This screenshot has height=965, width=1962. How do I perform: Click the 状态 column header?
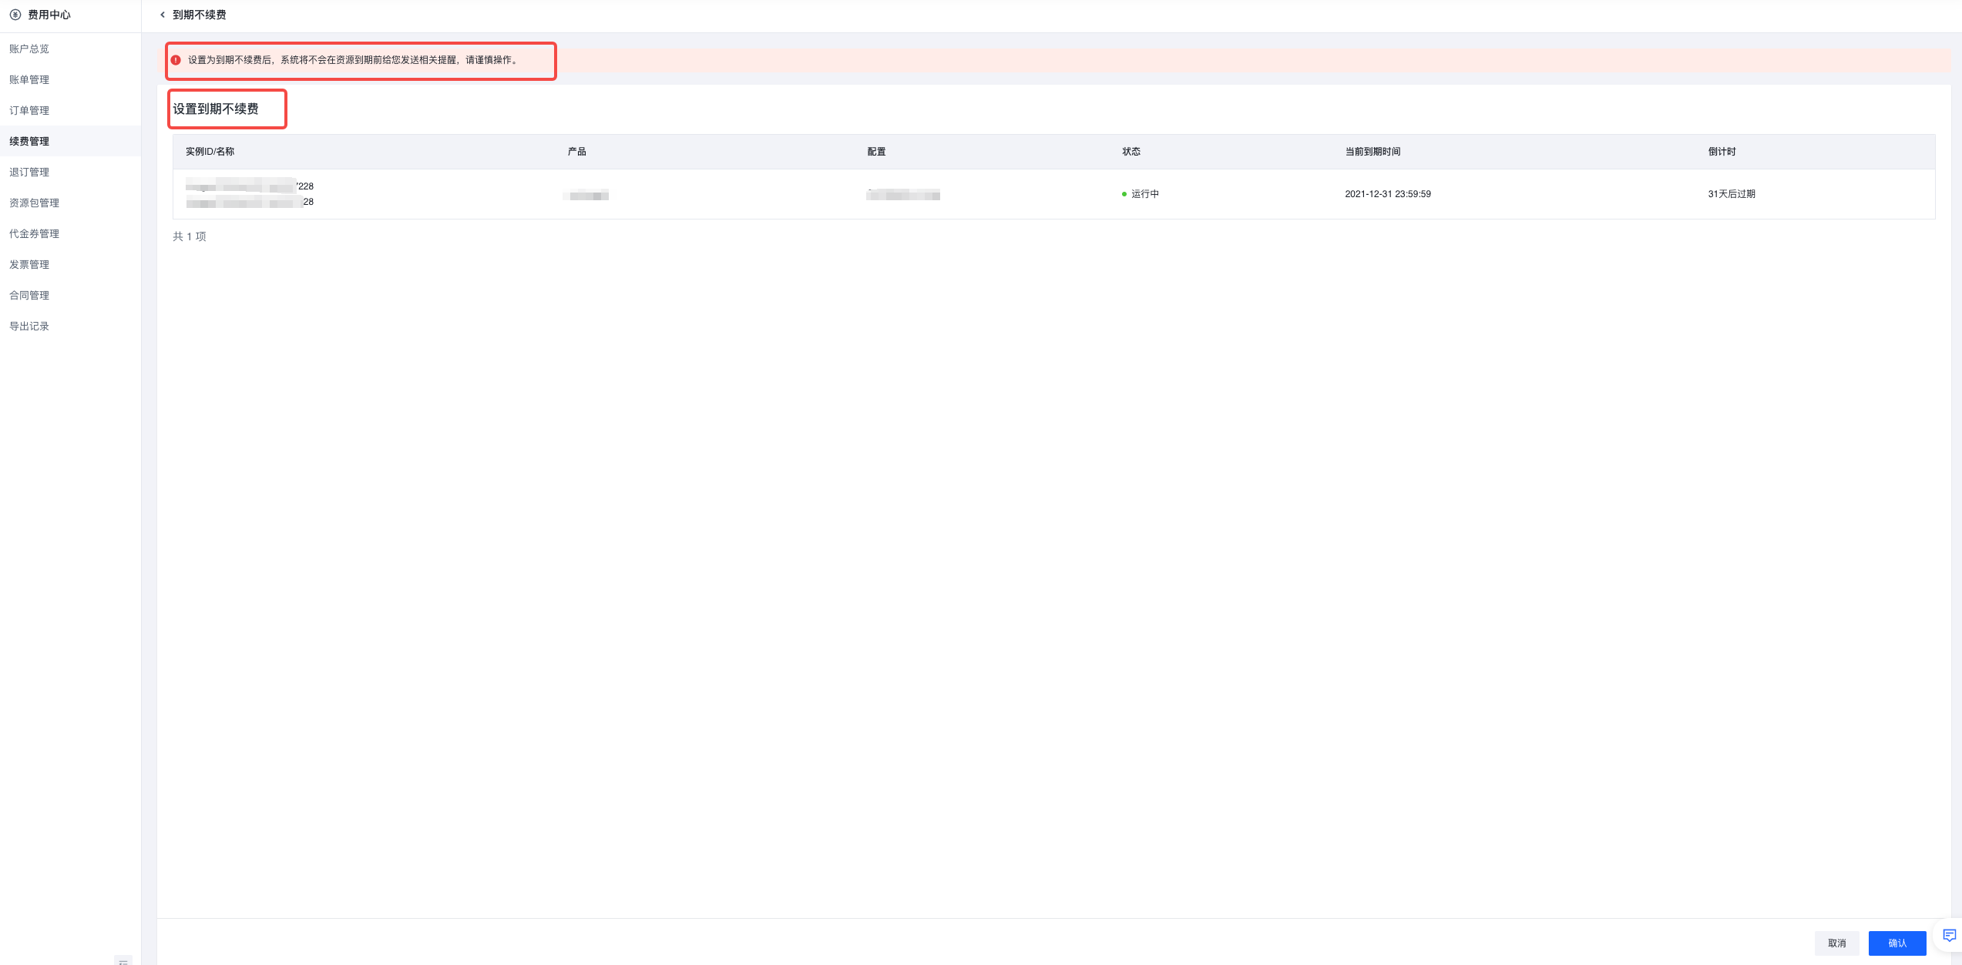1131,152
